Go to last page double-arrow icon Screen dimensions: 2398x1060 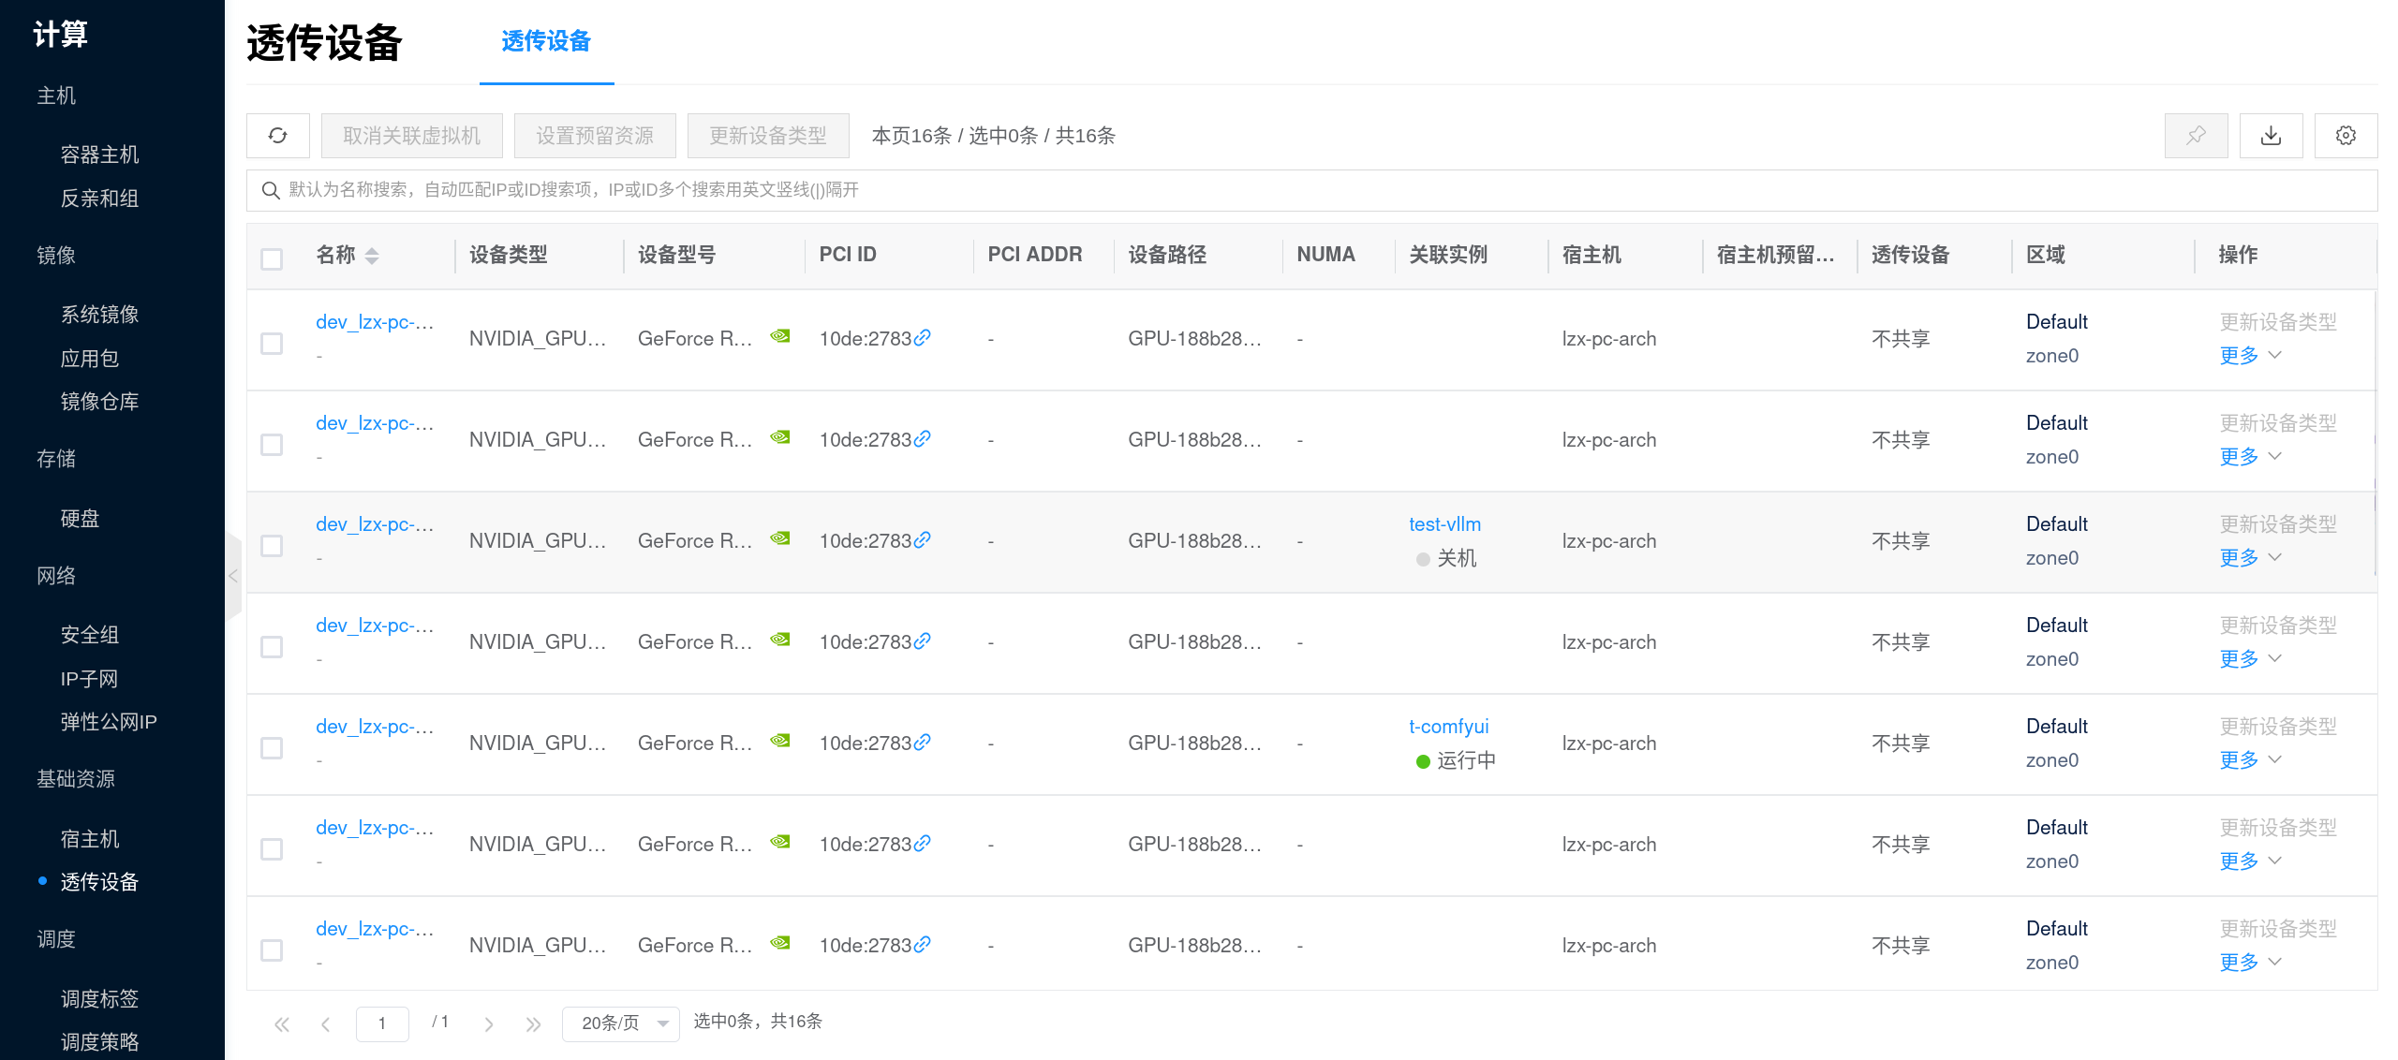click(533, 1023)
